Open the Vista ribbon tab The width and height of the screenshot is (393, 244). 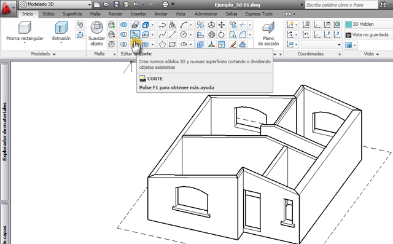[x=181, y=14]
